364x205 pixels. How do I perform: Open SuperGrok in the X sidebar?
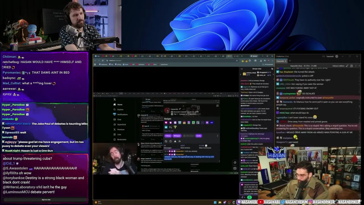pyautogui.click(x=119, y=124)
